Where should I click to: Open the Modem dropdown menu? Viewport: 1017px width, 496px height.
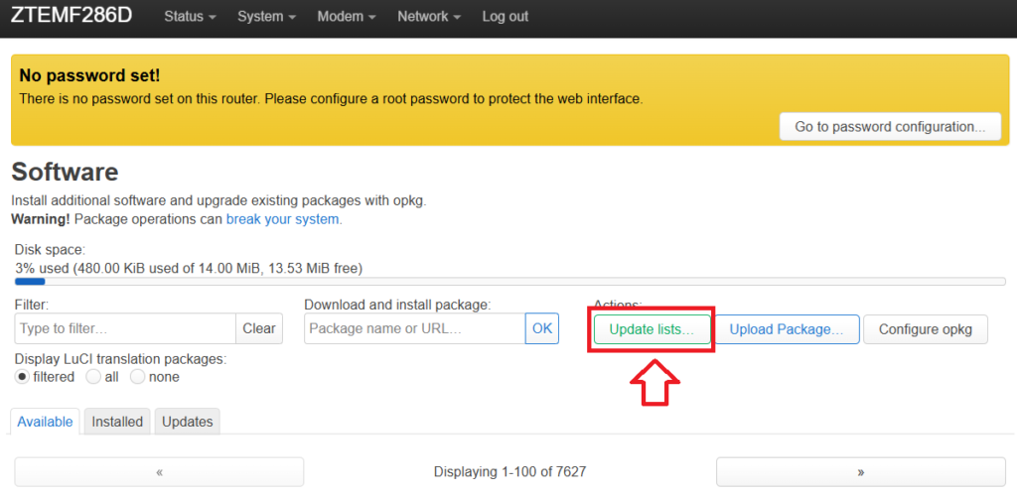click(x=346, y=17)
